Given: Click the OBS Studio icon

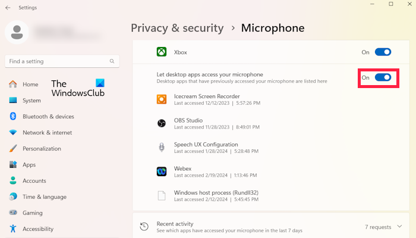Looking at the screenshot, I should click(161, 123).
